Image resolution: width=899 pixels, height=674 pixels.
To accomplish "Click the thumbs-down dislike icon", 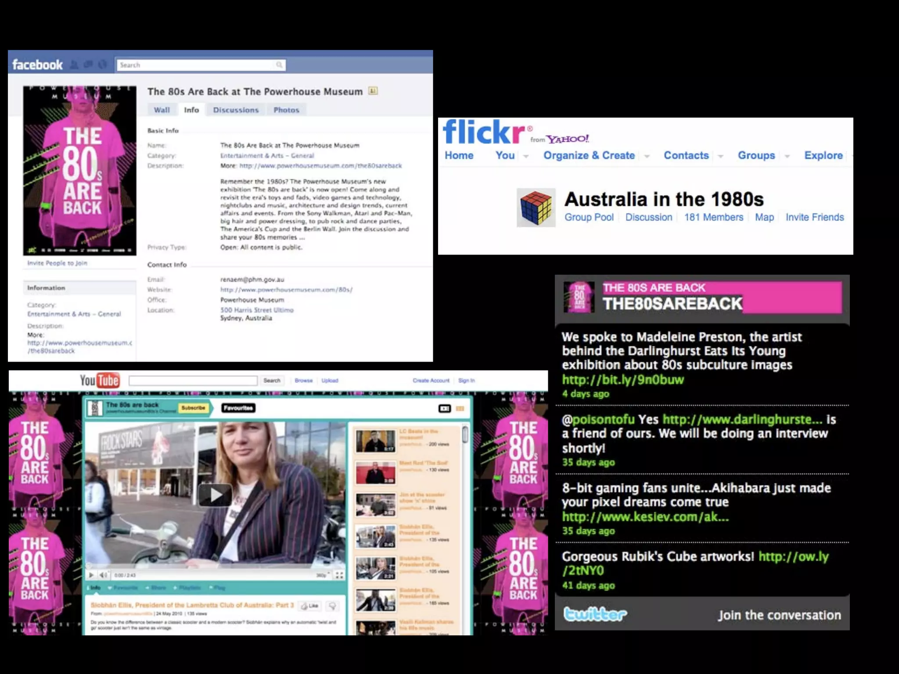I will click(332, 606).
